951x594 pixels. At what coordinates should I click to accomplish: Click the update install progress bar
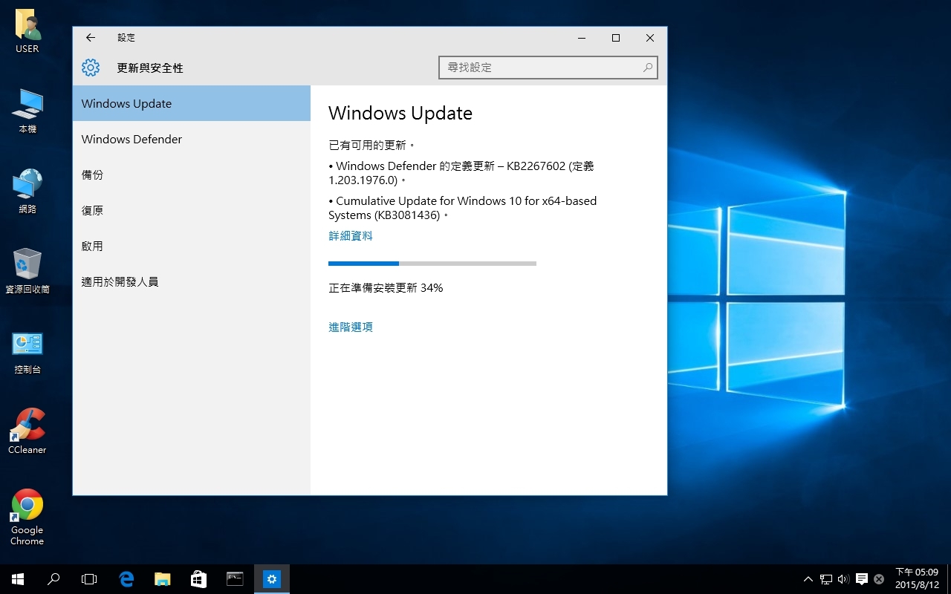click(432, 264)
